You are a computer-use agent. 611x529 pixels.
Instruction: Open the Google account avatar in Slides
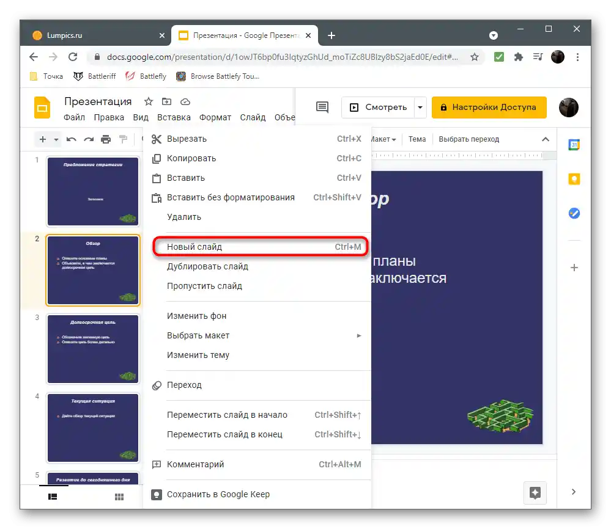(569, 108)
